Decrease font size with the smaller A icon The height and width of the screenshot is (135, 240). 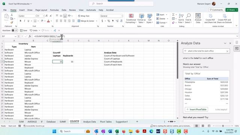pyautogui.click(x=51, y=16)
